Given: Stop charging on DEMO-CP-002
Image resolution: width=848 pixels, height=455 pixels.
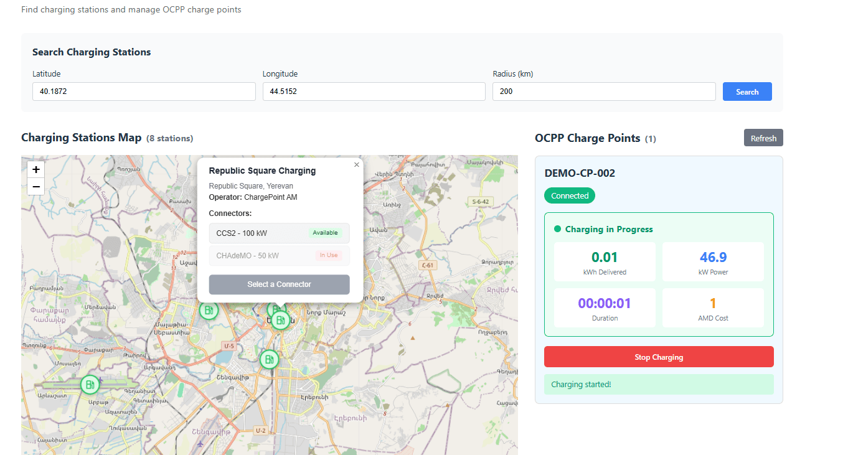Looking at the screenshot, I should tap(659, 357).
